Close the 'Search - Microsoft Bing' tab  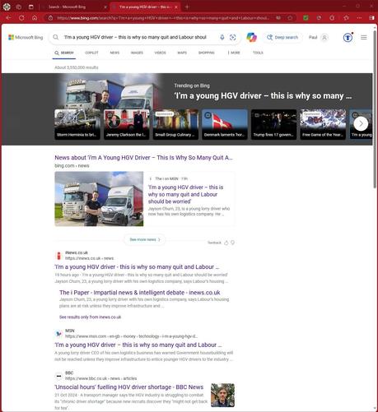(x=105, y=7)
